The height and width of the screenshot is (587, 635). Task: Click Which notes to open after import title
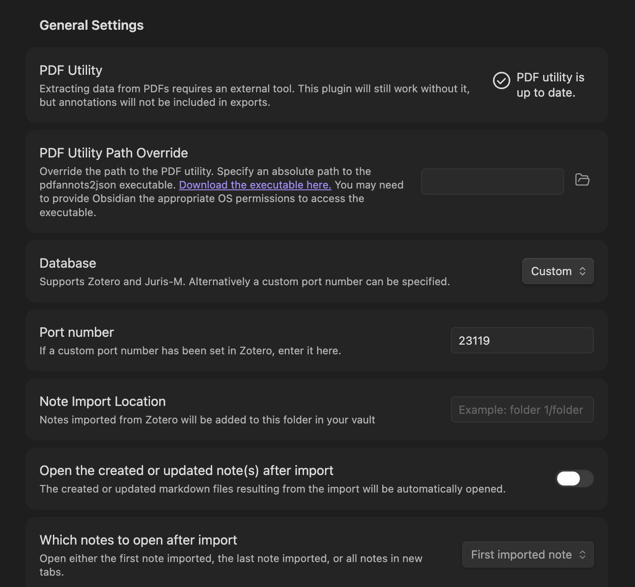tap(138, 540)
